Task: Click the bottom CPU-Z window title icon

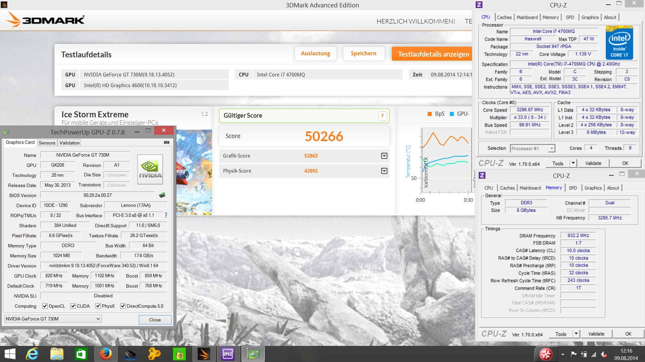Action: click(482, 175)
